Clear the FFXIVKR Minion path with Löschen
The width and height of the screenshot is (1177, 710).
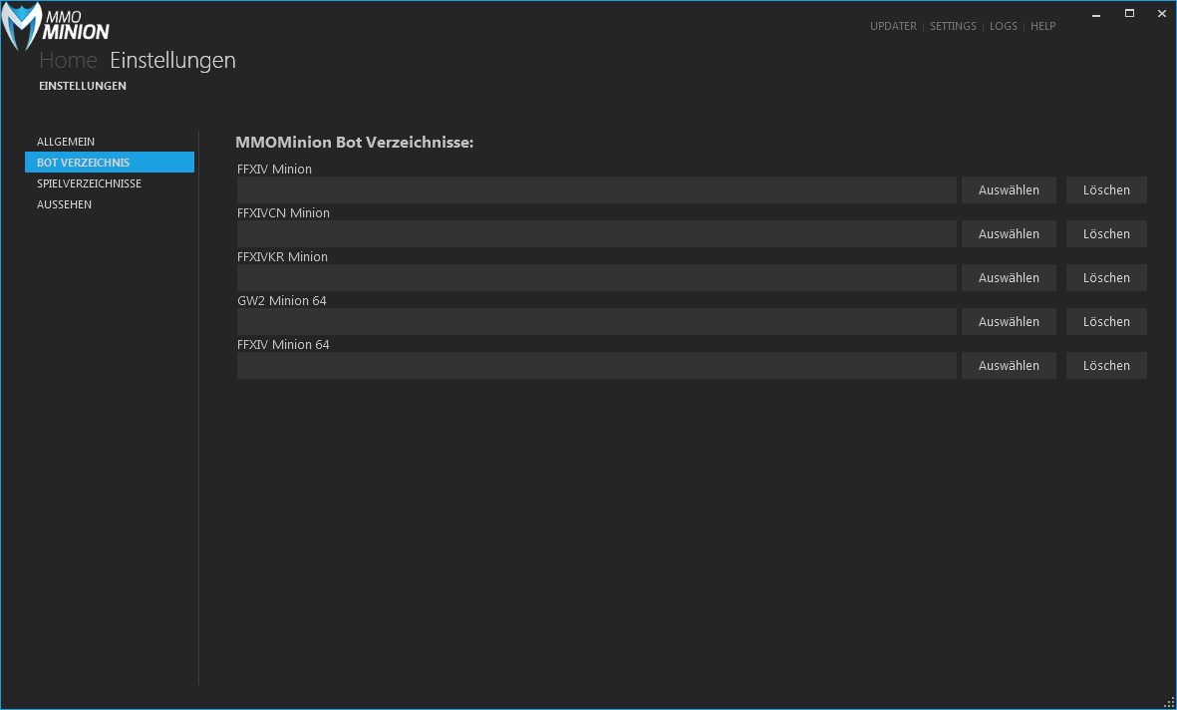[1106, 278]
